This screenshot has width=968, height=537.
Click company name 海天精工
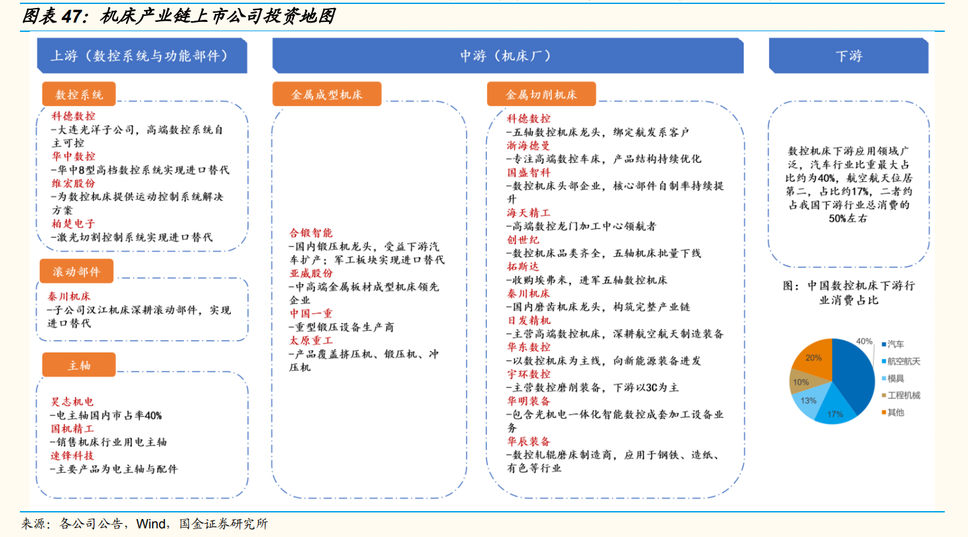[529, 213]
